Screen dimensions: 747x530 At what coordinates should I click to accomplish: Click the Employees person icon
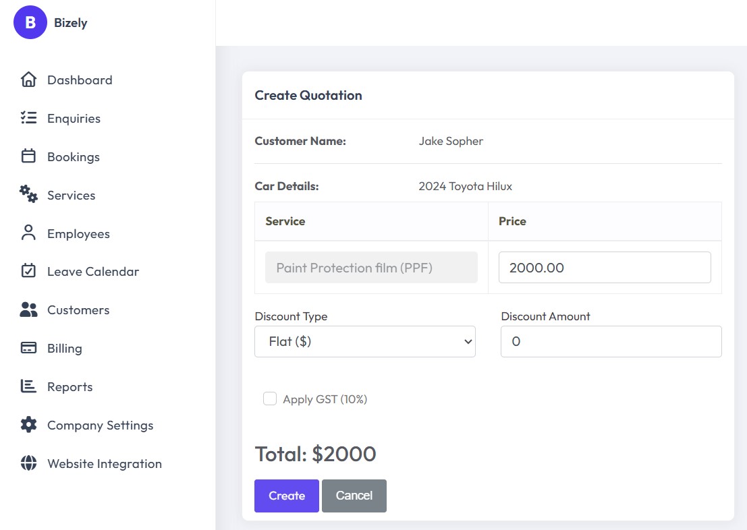click(28, 233)
